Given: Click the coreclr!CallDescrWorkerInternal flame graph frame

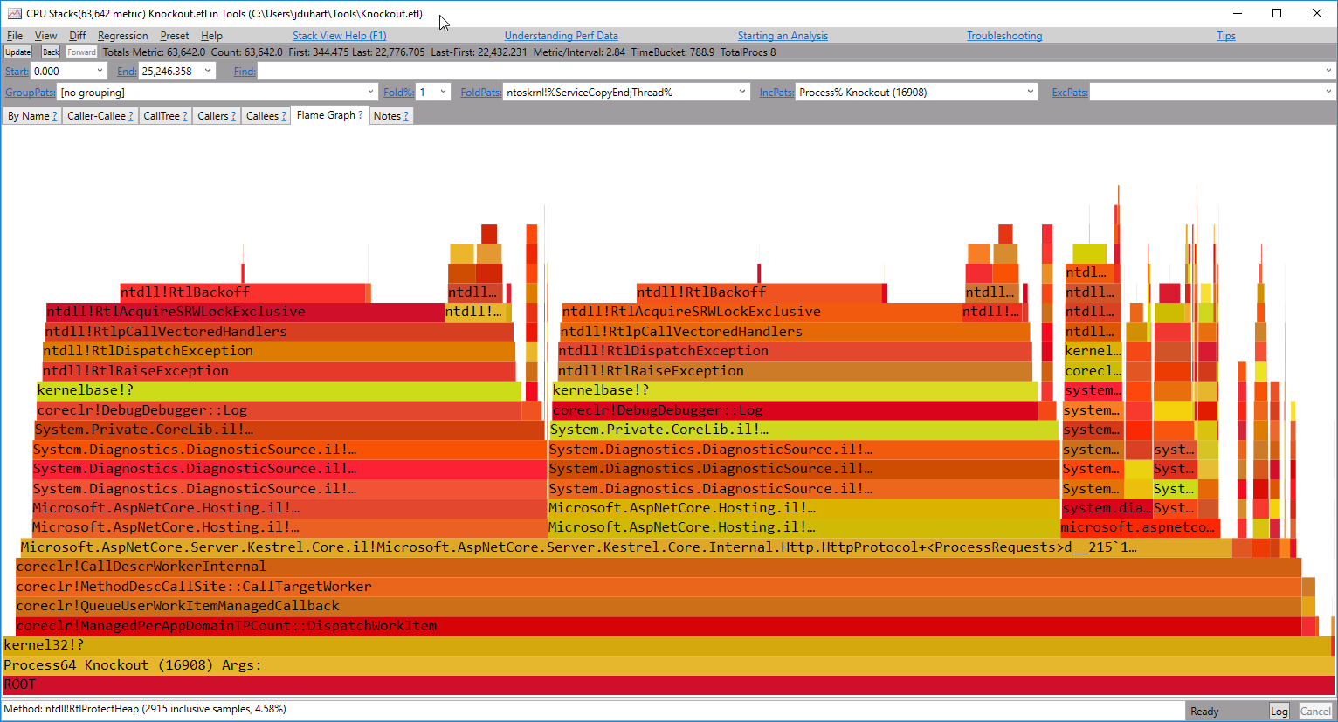Looking at the screenshot, I should [x=349, y=566].
